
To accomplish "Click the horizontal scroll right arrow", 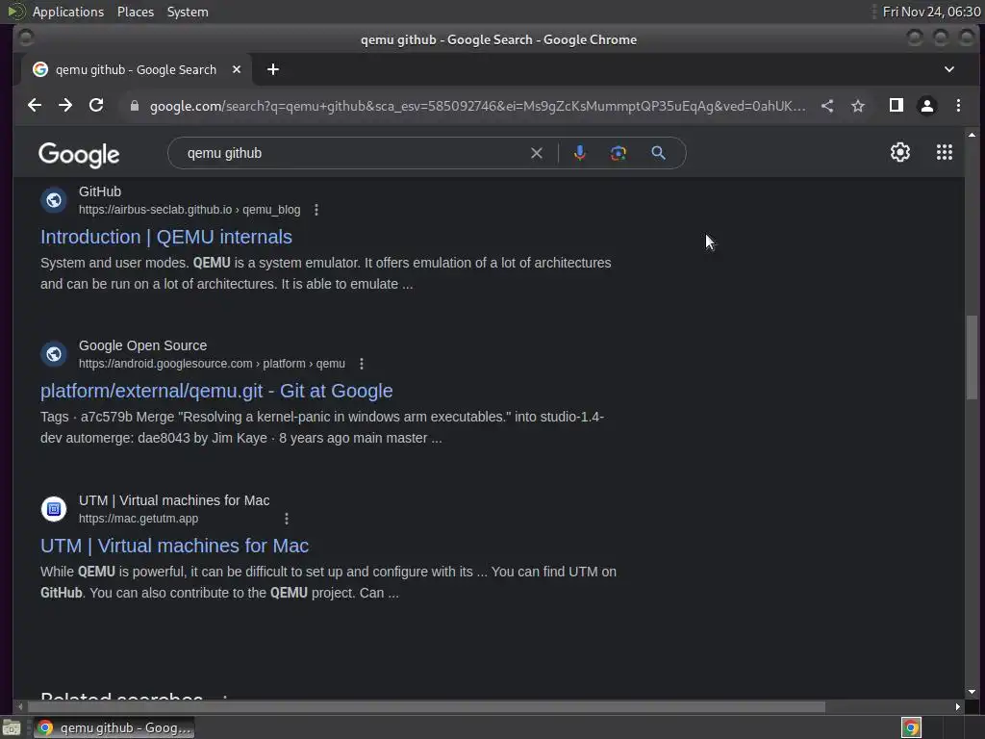I will 957,707.
